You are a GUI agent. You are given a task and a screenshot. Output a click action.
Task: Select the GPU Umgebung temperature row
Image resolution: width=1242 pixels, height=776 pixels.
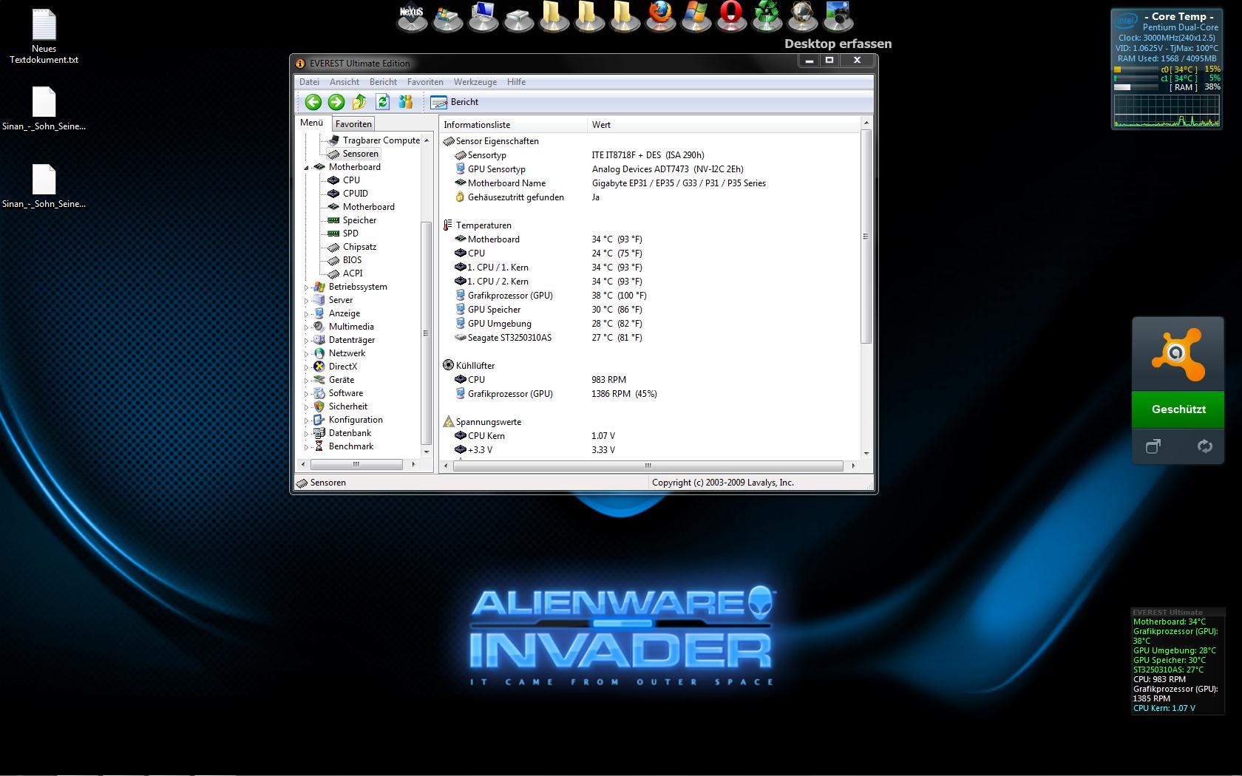coord(651,324)
